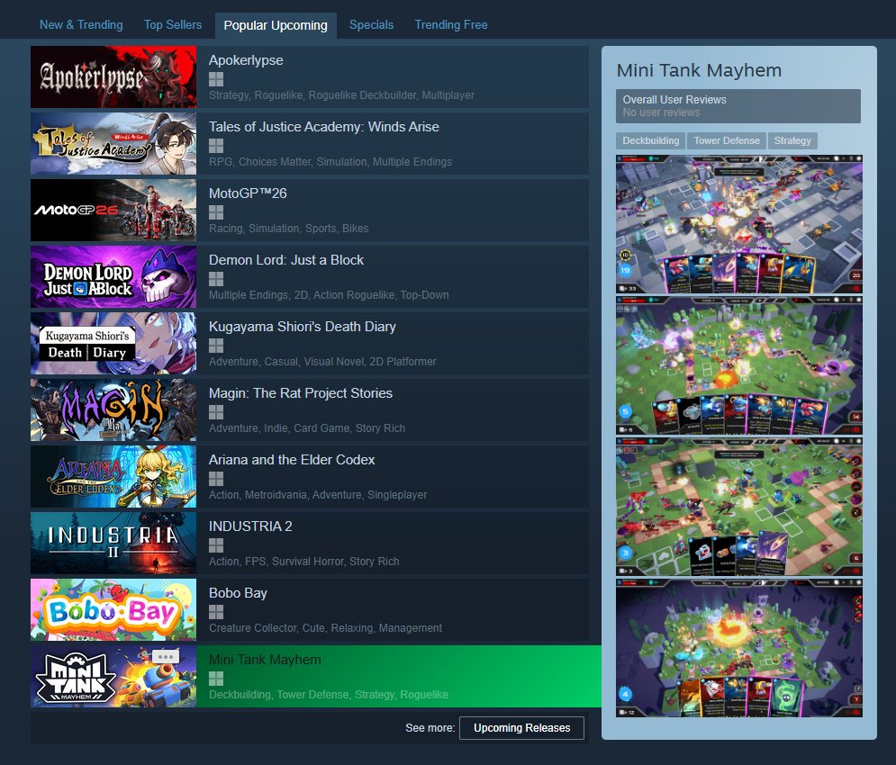Click the Bobo Bay capsule image
896x765 pixels.
tap(113, 609)
